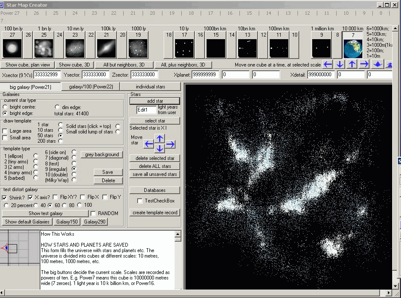Tick the RANDOM checkbox
The height and width of the screenshot is (298, 401).
[93, 213]
